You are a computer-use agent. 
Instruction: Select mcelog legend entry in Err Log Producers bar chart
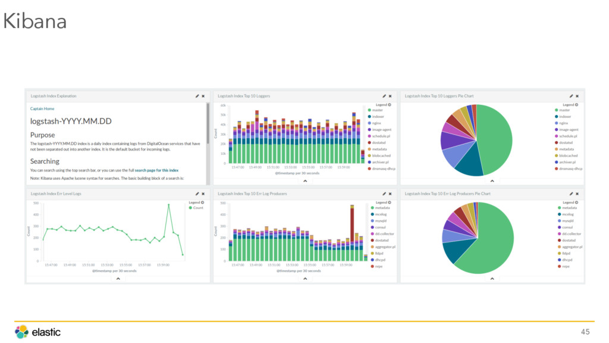pos(379,214)
